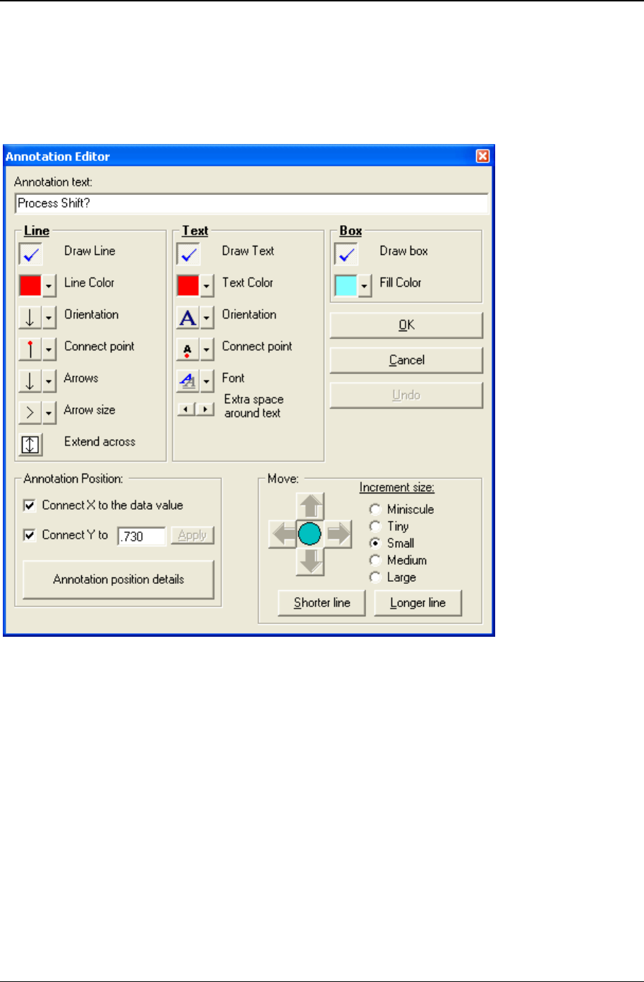Open the Text Connect point dropdown
The height and width of the screenshot is (982, 644).
click(207, 349)
